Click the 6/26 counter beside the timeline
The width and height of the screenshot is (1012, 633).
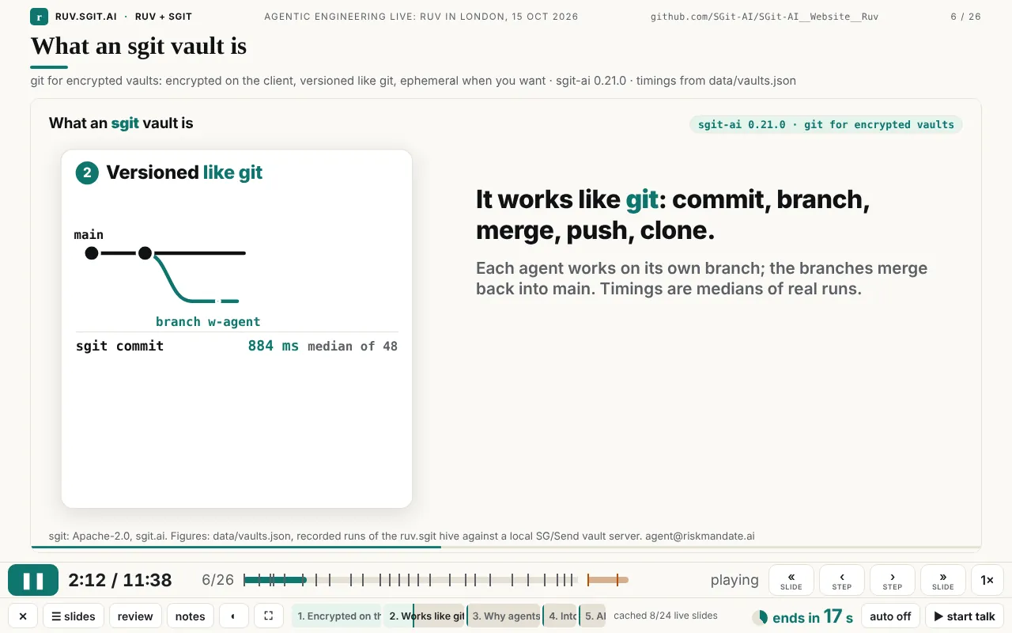218,580
